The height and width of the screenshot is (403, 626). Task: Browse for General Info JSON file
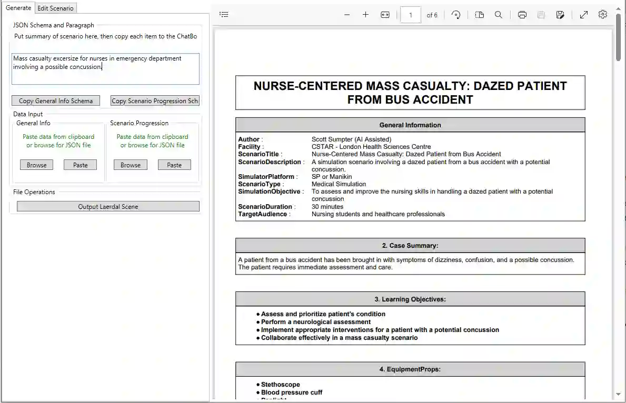37,165
